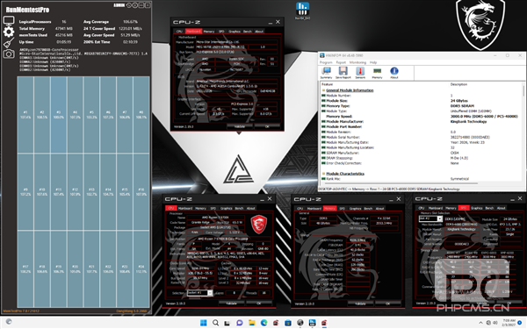
Task: Select the Mainboard tab in CPU-Z processor window
Action: tap(185, 208)
